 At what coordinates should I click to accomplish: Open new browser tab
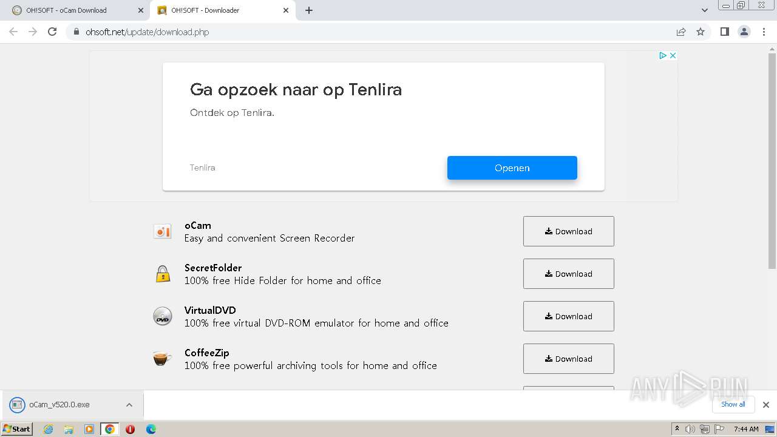coord(308,10)
